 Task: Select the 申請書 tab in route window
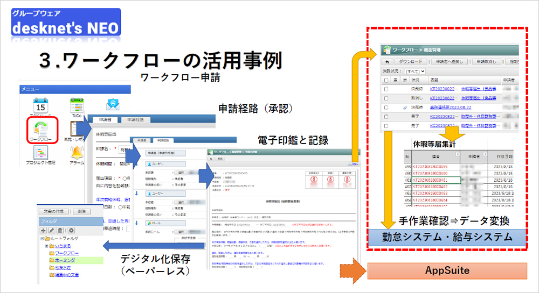pyautogui.click(x=142, y=140)
